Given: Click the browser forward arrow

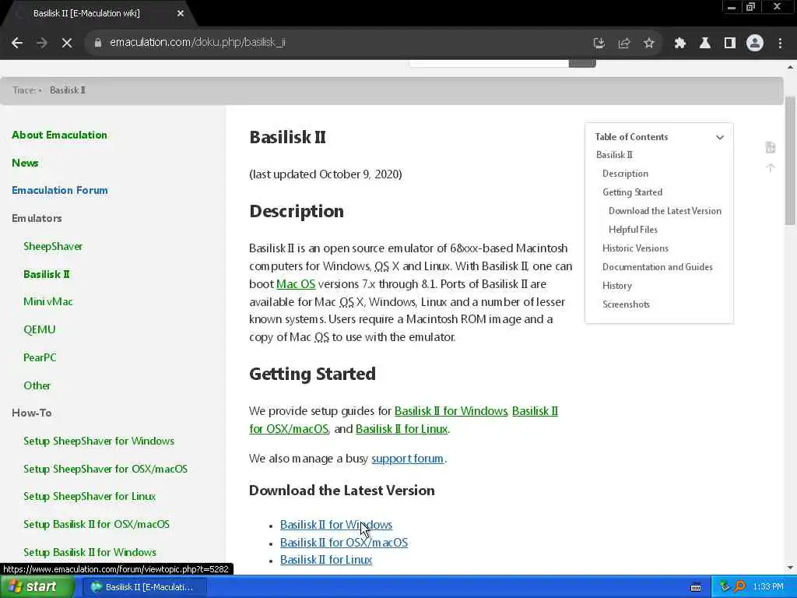Looking at the screenshot, I should 42,43.
